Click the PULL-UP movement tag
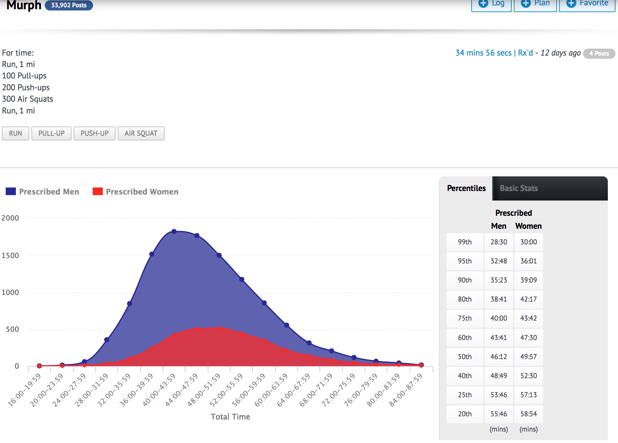618x443 pixels. click(x=51, y=133)
